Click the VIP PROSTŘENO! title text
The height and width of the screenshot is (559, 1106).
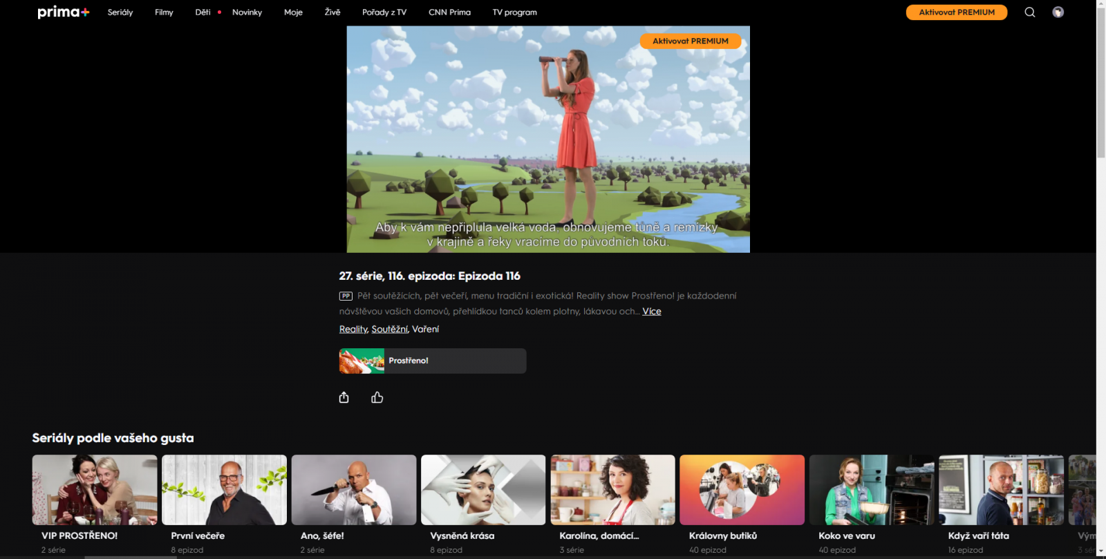point(79,536)
